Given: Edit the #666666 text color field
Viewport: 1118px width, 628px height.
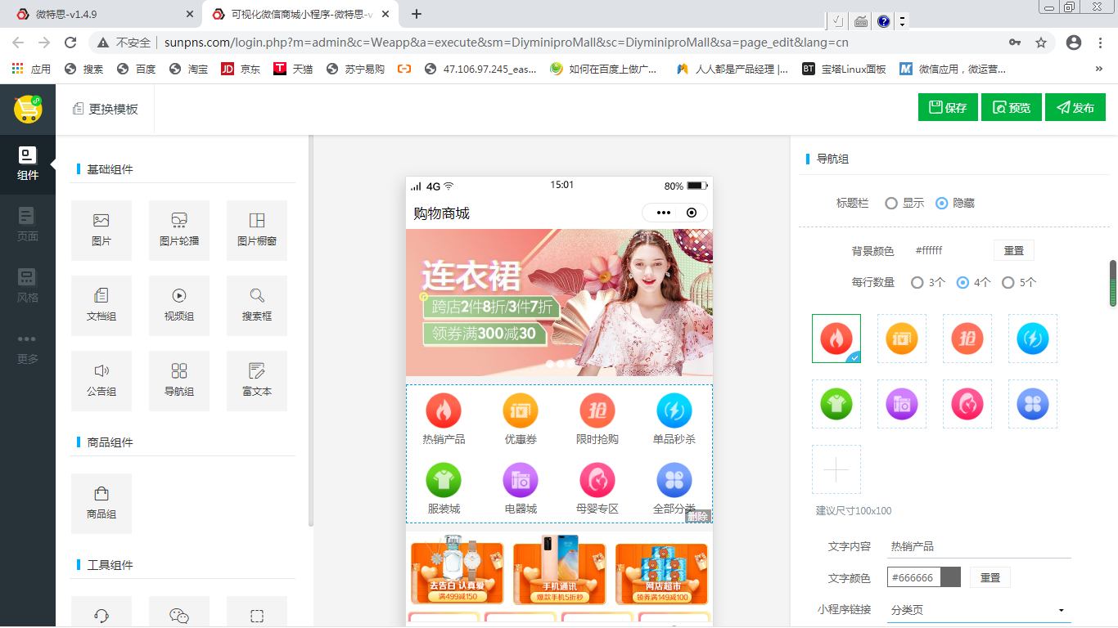Looking at the screenshot, I should (x=914, y=577).
